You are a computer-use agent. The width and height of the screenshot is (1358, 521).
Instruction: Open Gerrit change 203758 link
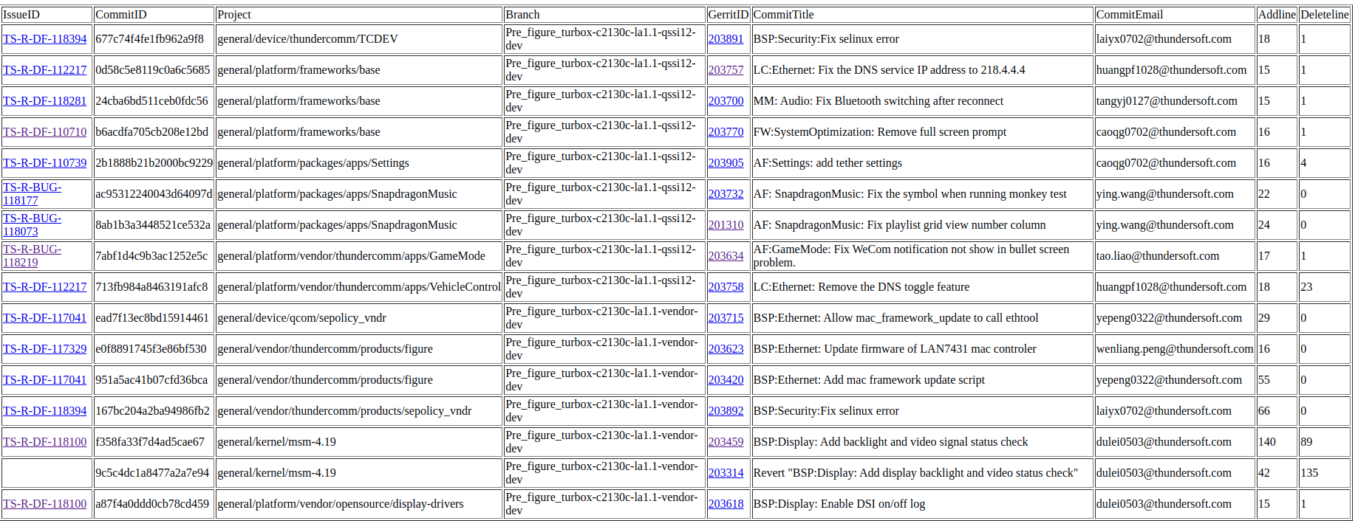[x=726, y=287]
